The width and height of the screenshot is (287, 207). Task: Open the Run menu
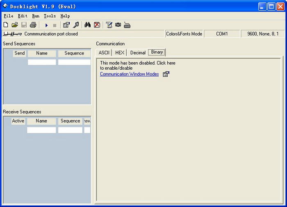(36, 16)
